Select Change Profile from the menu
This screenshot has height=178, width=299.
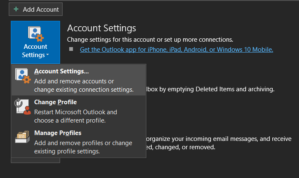(79, 111)
